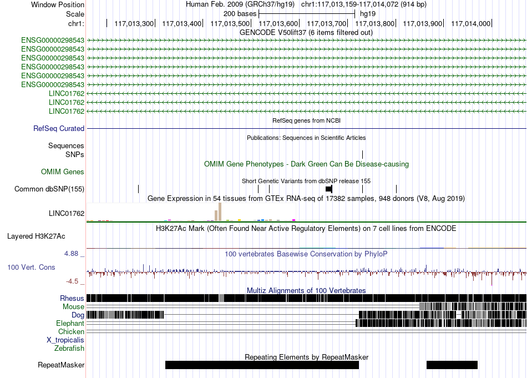The width and height of the screenshot is (527, 378).
Task: Click the Common dbSNP(155) track label
Action: pos(49,189)
